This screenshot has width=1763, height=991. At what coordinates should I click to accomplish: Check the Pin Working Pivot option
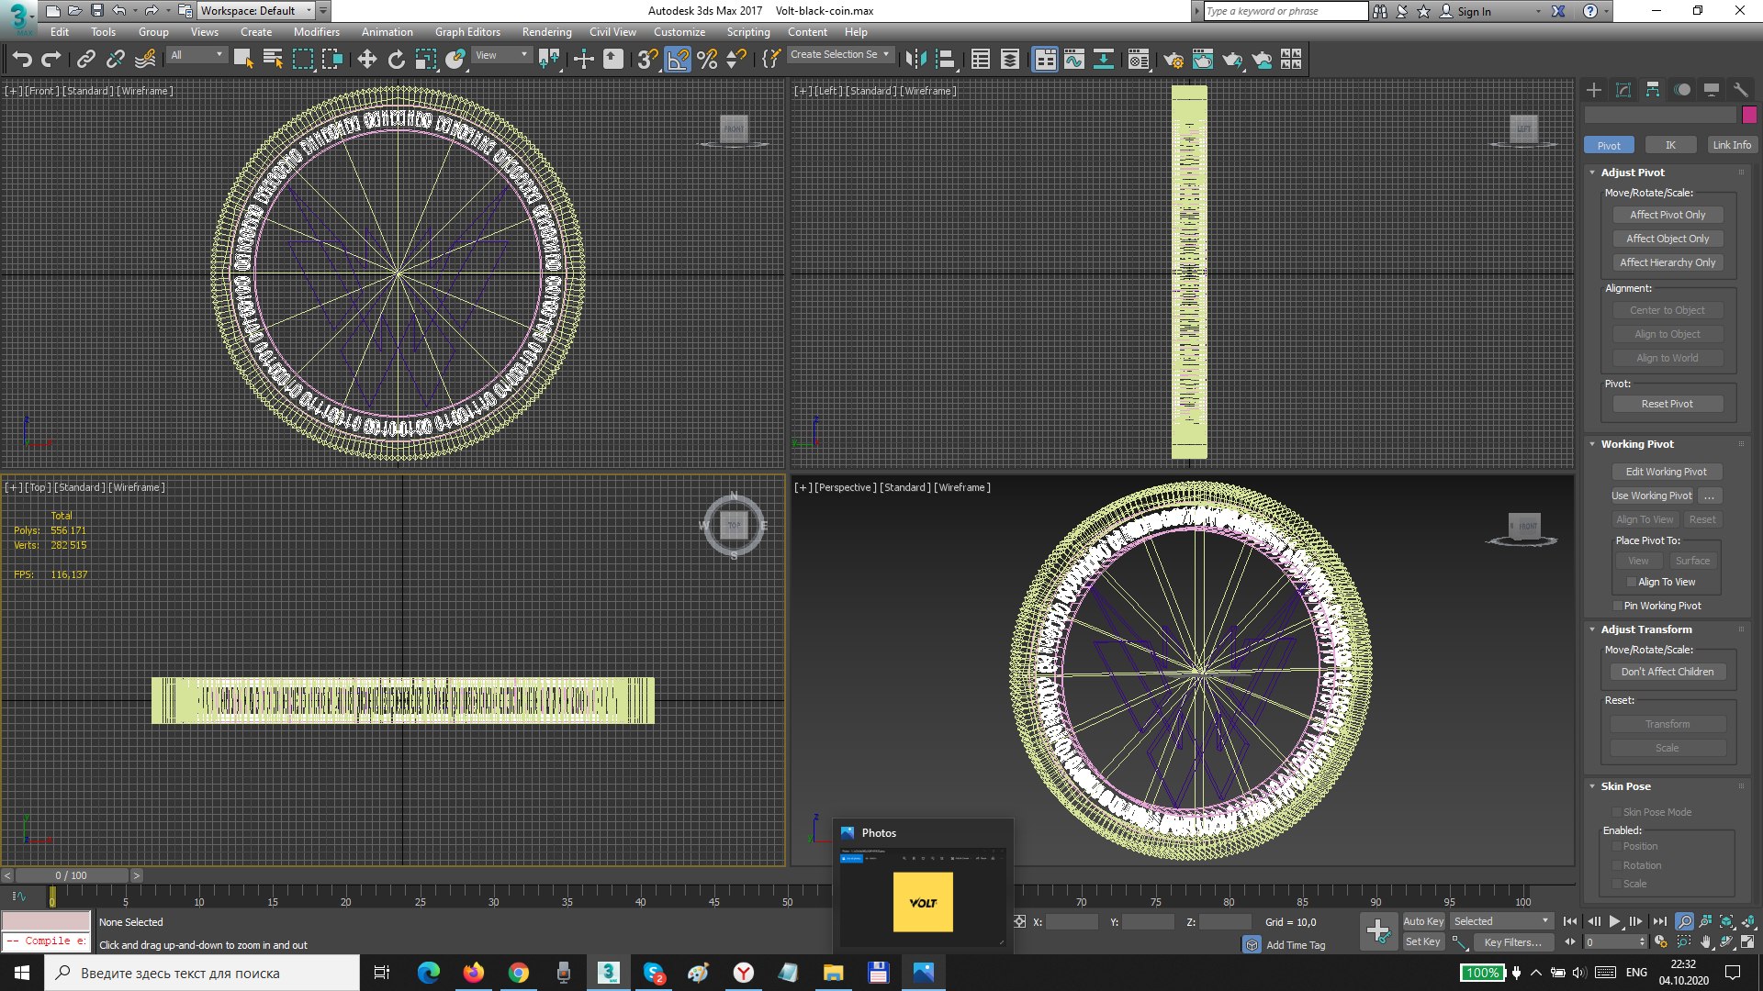1617,606
